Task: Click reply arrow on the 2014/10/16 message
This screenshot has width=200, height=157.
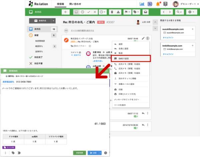Action: 143,125
